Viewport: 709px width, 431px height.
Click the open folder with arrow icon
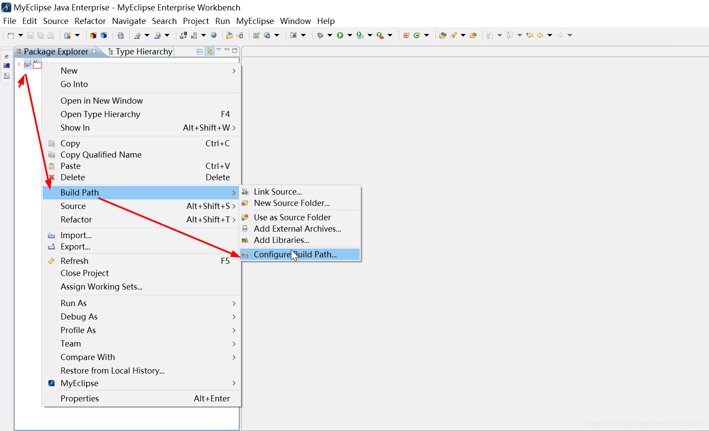(230, 35)
